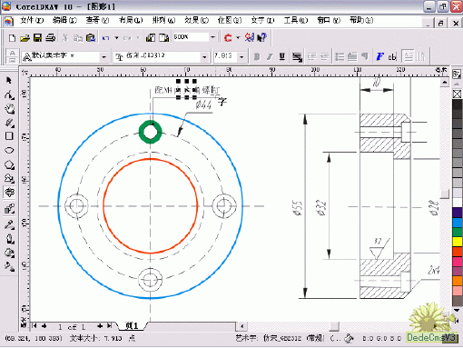
Task: Open the first menu in menu bar
Action: pos(32,20)
